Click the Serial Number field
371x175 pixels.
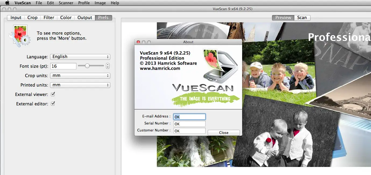(x=189, y=124)
